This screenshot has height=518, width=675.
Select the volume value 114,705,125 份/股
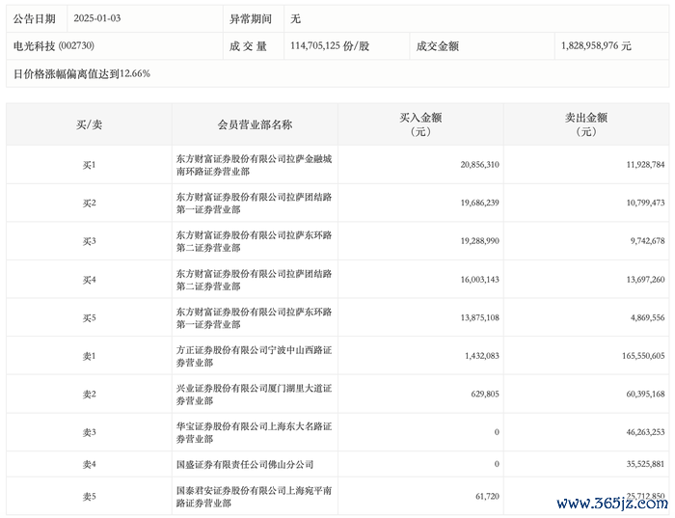330,46
